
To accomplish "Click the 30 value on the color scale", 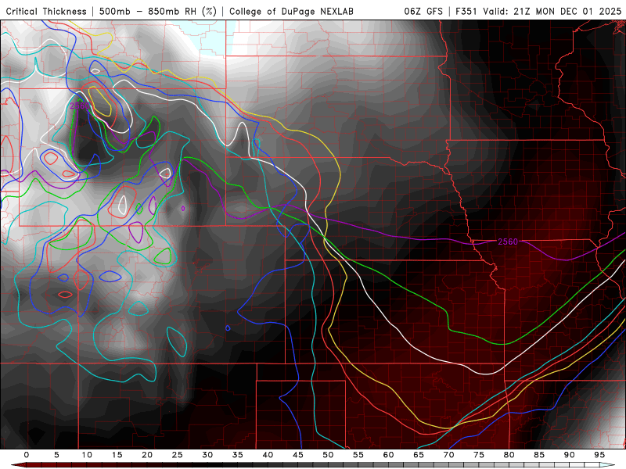I will click(x=207, y=455).
